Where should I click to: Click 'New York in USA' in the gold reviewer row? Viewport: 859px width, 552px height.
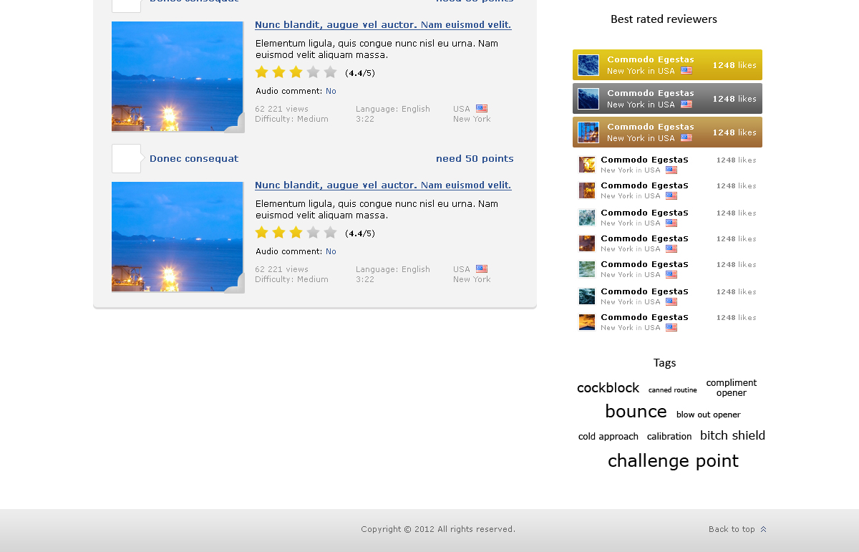(x=641, y=71)
